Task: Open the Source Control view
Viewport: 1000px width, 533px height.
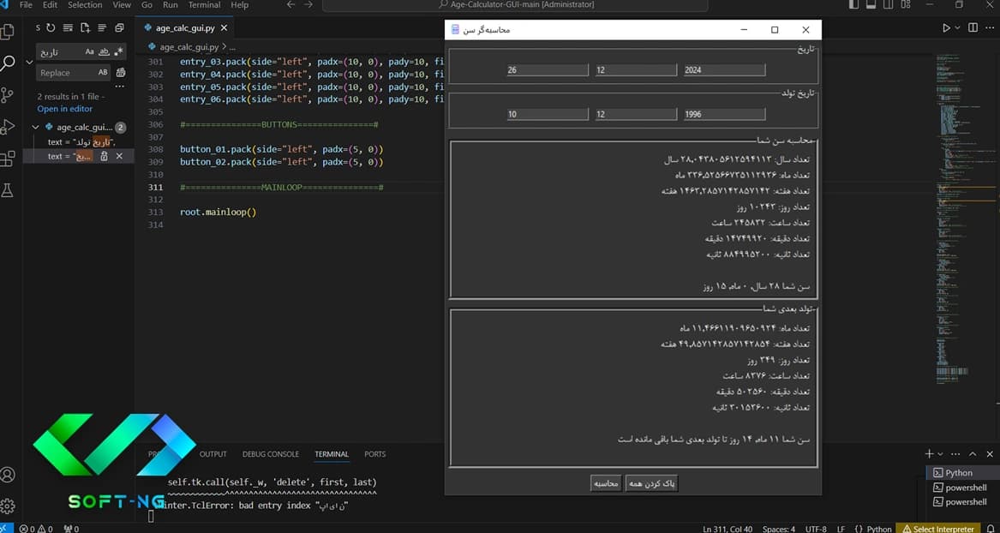Action: pyautogui.click(x=8, y=95)
